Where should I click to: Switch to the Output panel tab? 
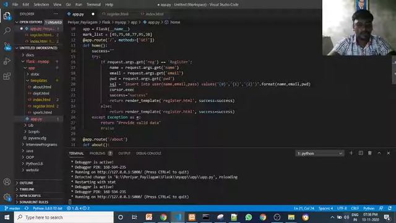coord(124,154)
